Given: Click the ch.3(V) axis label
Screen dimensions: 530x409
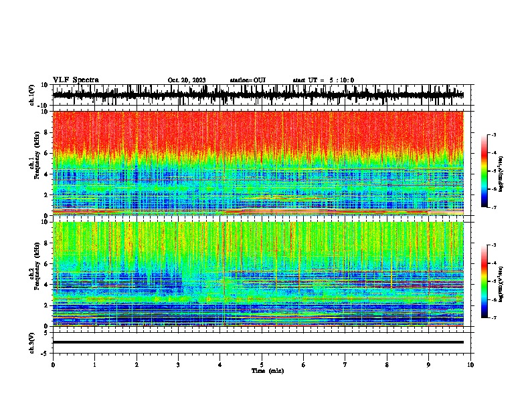Looking at the screenshot, I should 32,343.
